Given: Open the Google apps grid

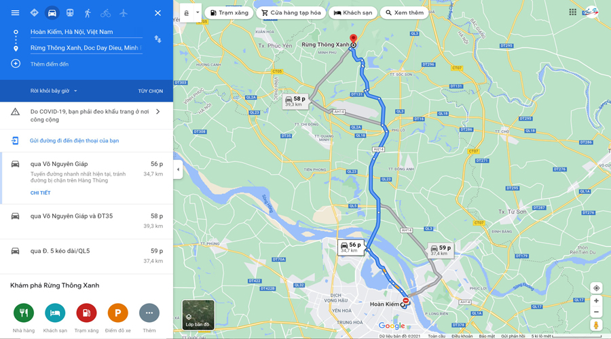Looking at the screenshot, I should (x=572, y=12).
